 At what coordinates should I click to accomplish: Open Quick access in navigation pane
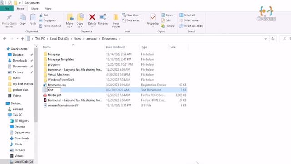(x=19, y=49)
